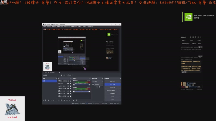
Task: Switch to 活跃度 tab in 弹幕助手 panel
Action: click(x=194, y=44)
